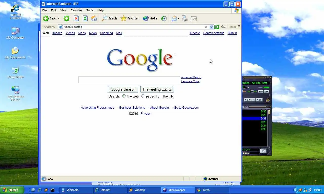The width and height of the screenshot is (324, 194).
Task: Open the View menu
Action: click(63, 10)
